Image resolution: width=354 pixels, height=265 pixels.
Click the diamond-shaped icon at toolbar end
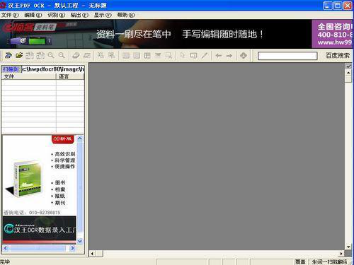pos(244,56)
